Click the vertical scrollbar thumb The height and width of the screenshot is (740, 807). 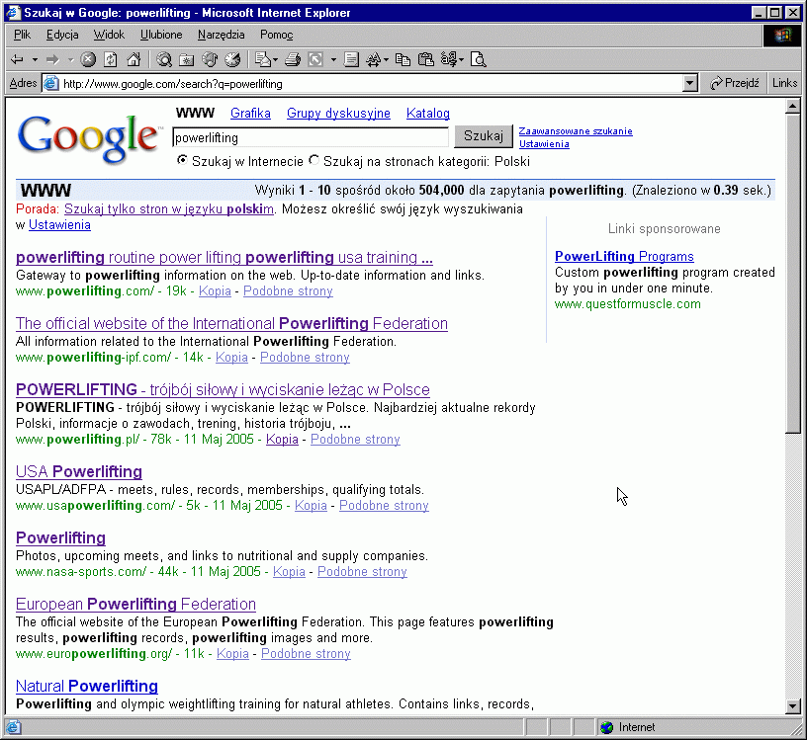click(x=792, y=274)
